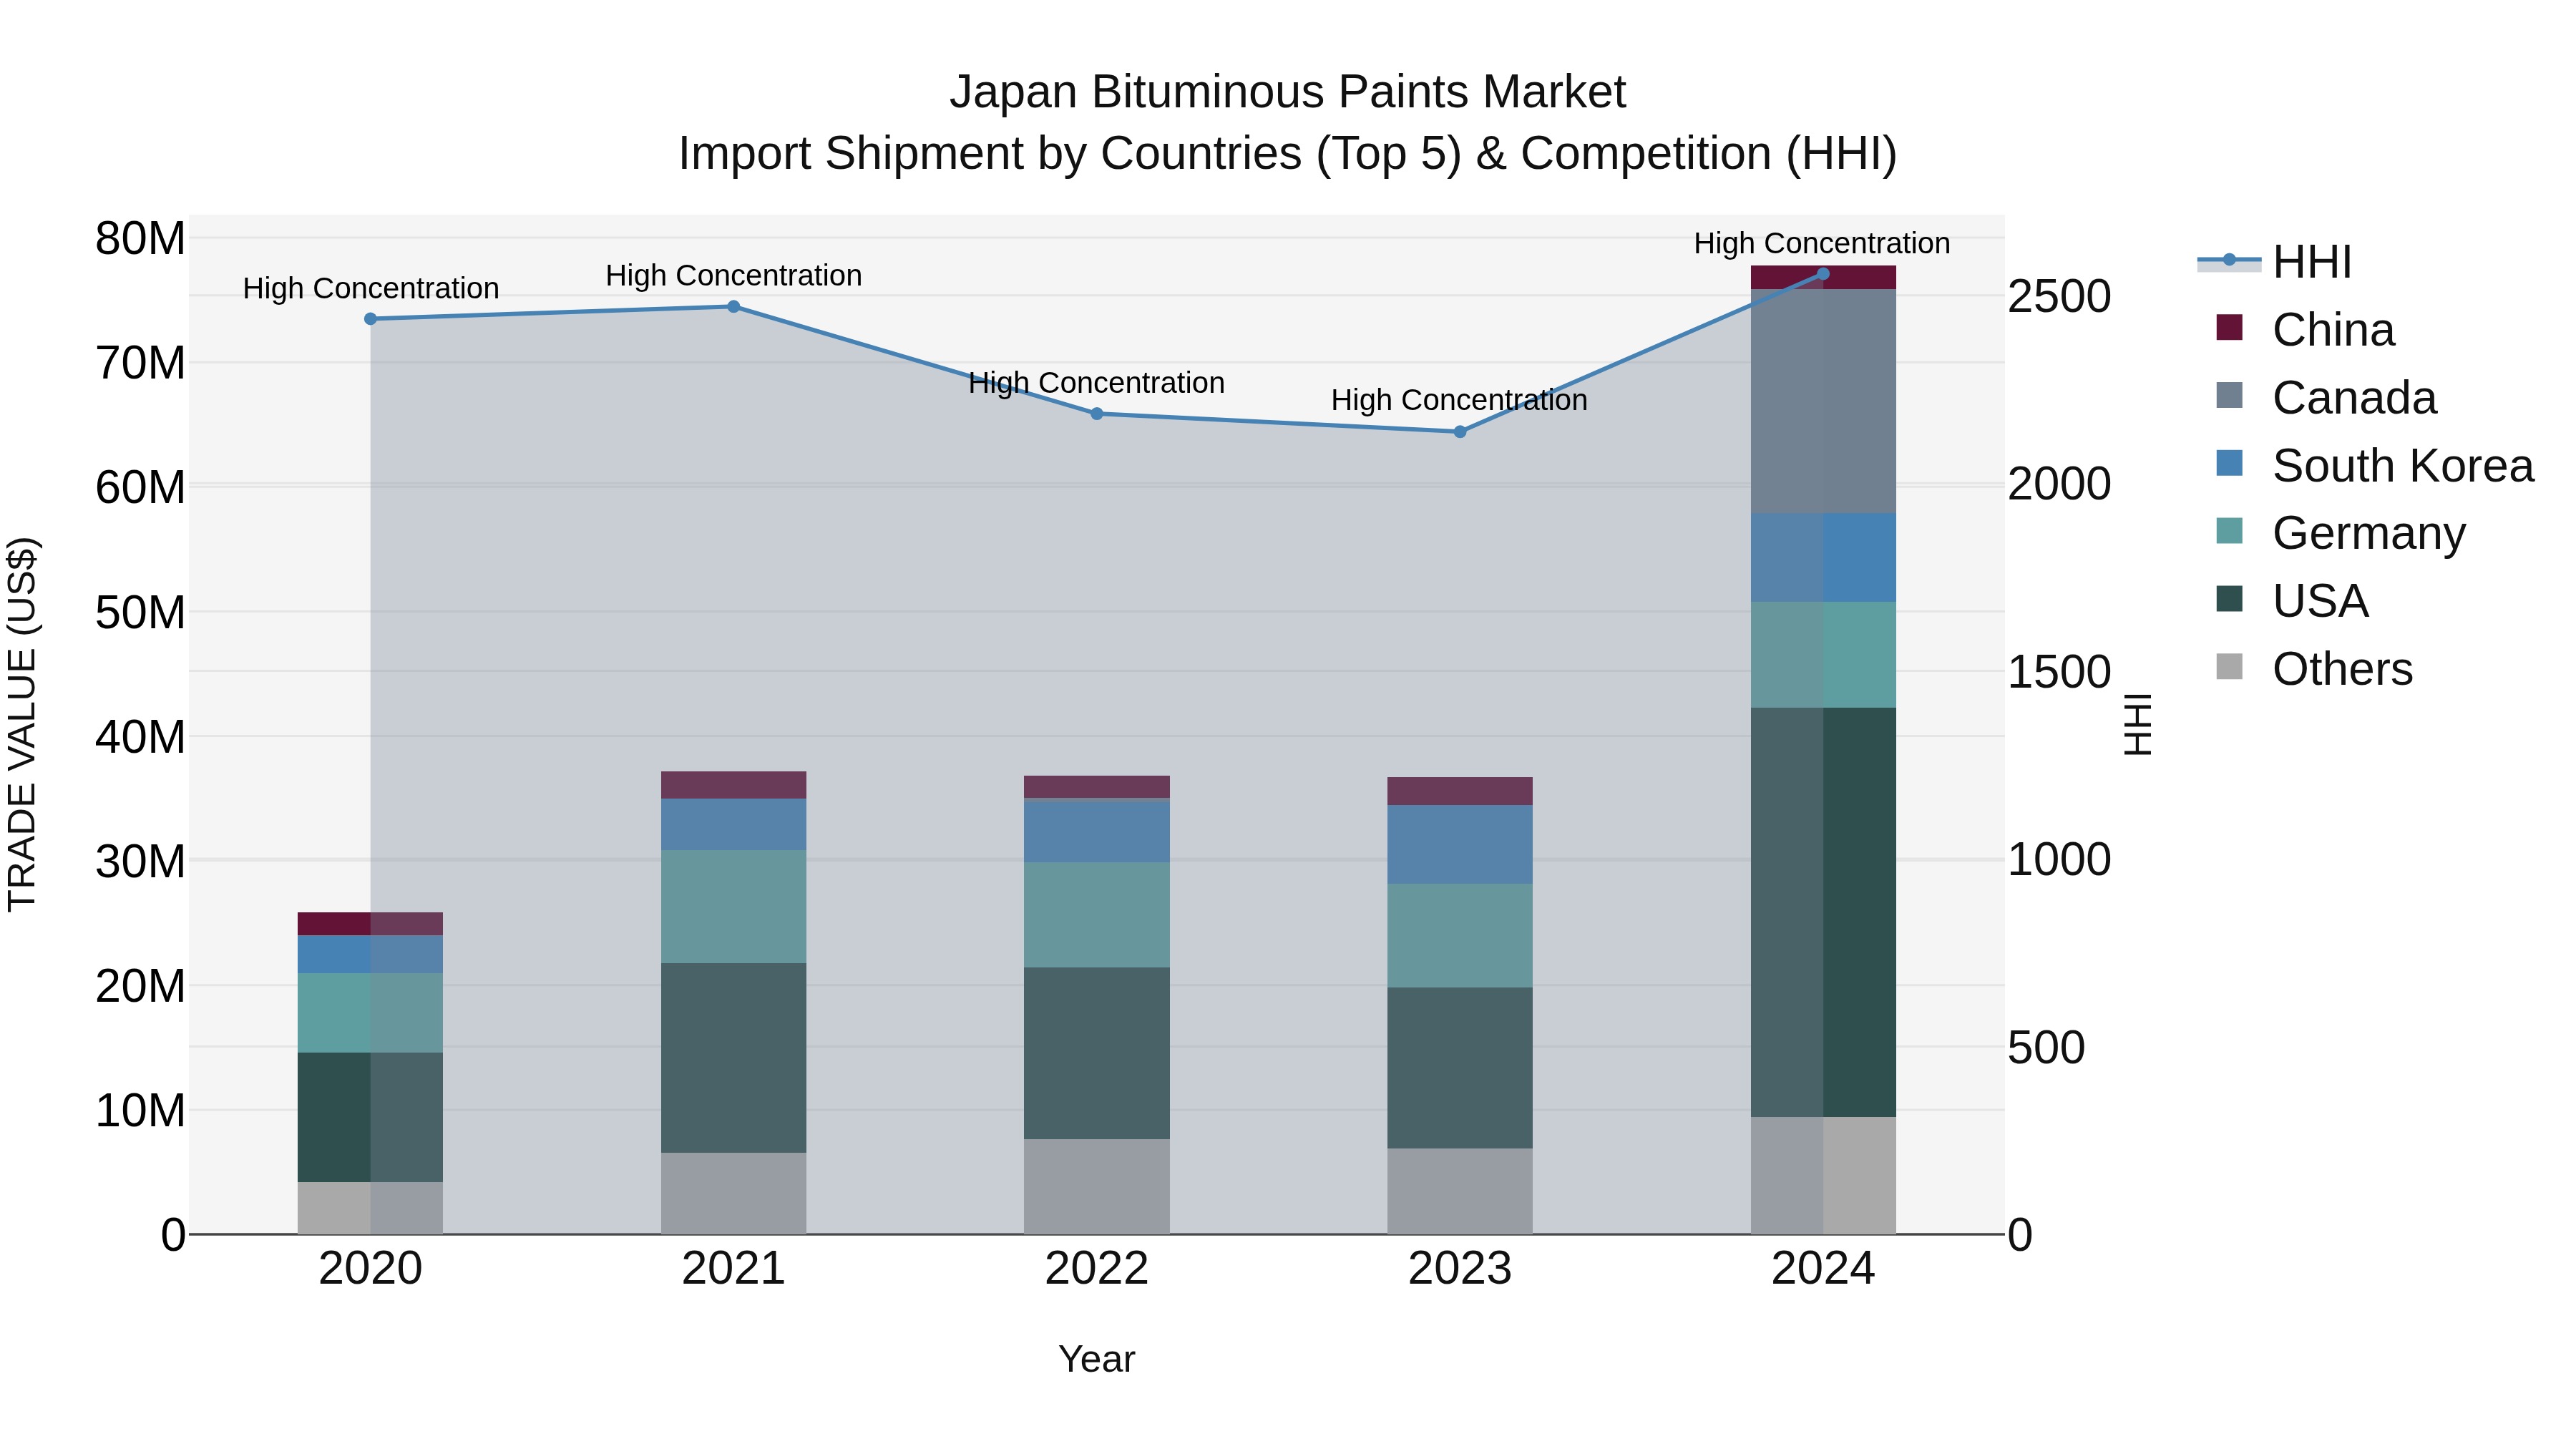Click the 2021 Germany bar segment
This screenshot has width=2576, height=1449.
coord(733,907)
